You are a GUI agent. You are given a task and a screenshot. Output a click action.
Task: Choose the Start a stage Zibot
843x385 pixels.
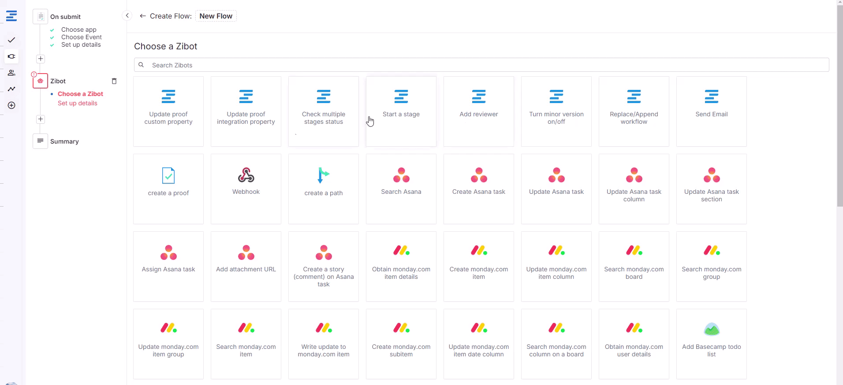401,111
